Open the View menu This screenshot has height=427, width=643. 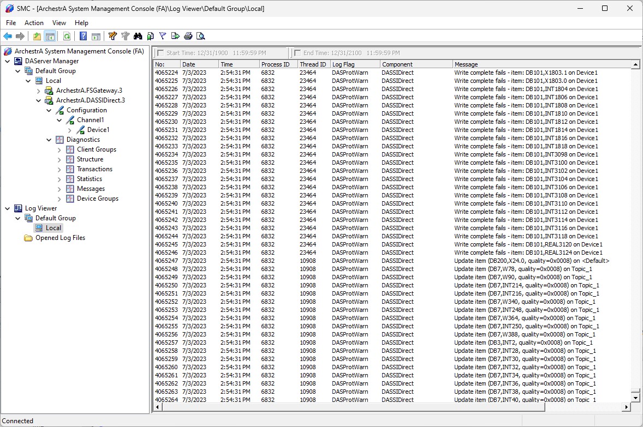(59, 23)
